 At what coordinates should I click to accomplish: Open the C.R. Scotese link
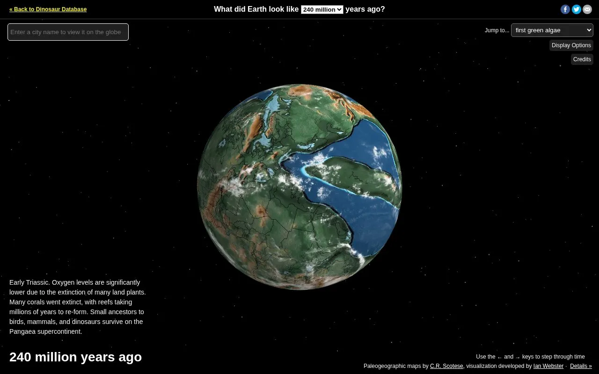[x=446, y=366]
